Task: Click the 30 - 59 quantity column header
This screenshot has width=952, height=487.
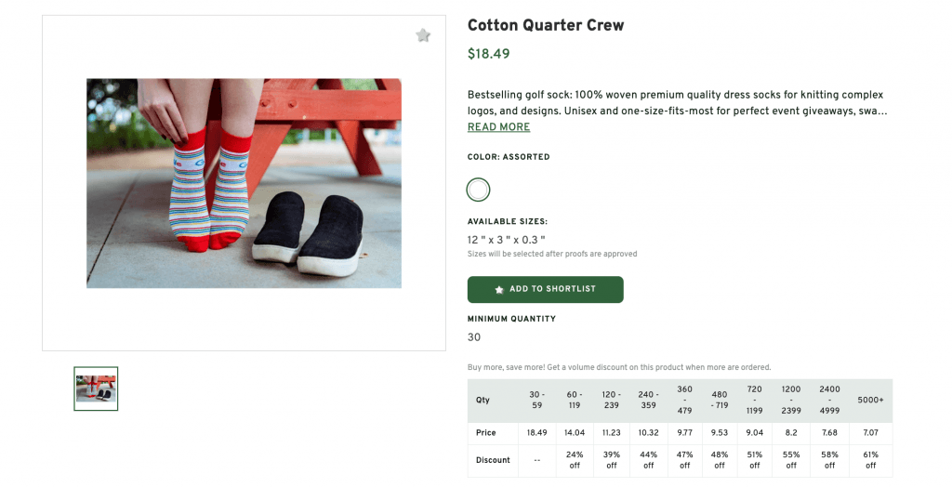Action: (x=536, y=401)
